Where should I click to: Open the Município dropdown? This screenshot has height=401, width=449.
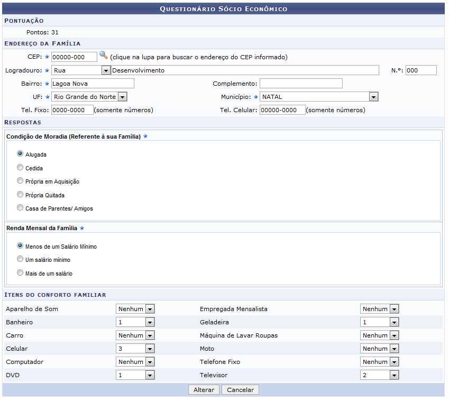click(373, 97)
